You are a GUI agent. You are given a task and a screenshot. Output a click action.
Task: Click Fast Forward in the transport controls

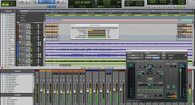[164, 7]
